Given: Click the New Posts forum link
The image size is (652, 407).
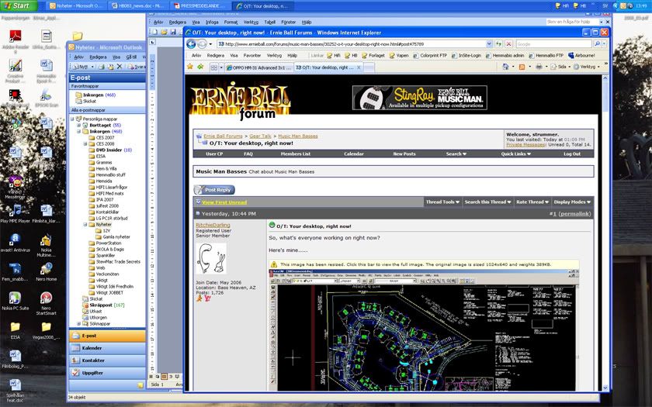Looking at the screenshot, I should pyautogui.click(x=404, y=154).
